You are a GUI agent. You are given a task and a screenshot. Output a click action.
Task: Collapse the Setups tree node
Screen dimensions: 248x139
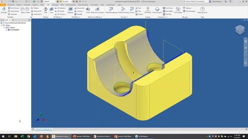(2, 25)
